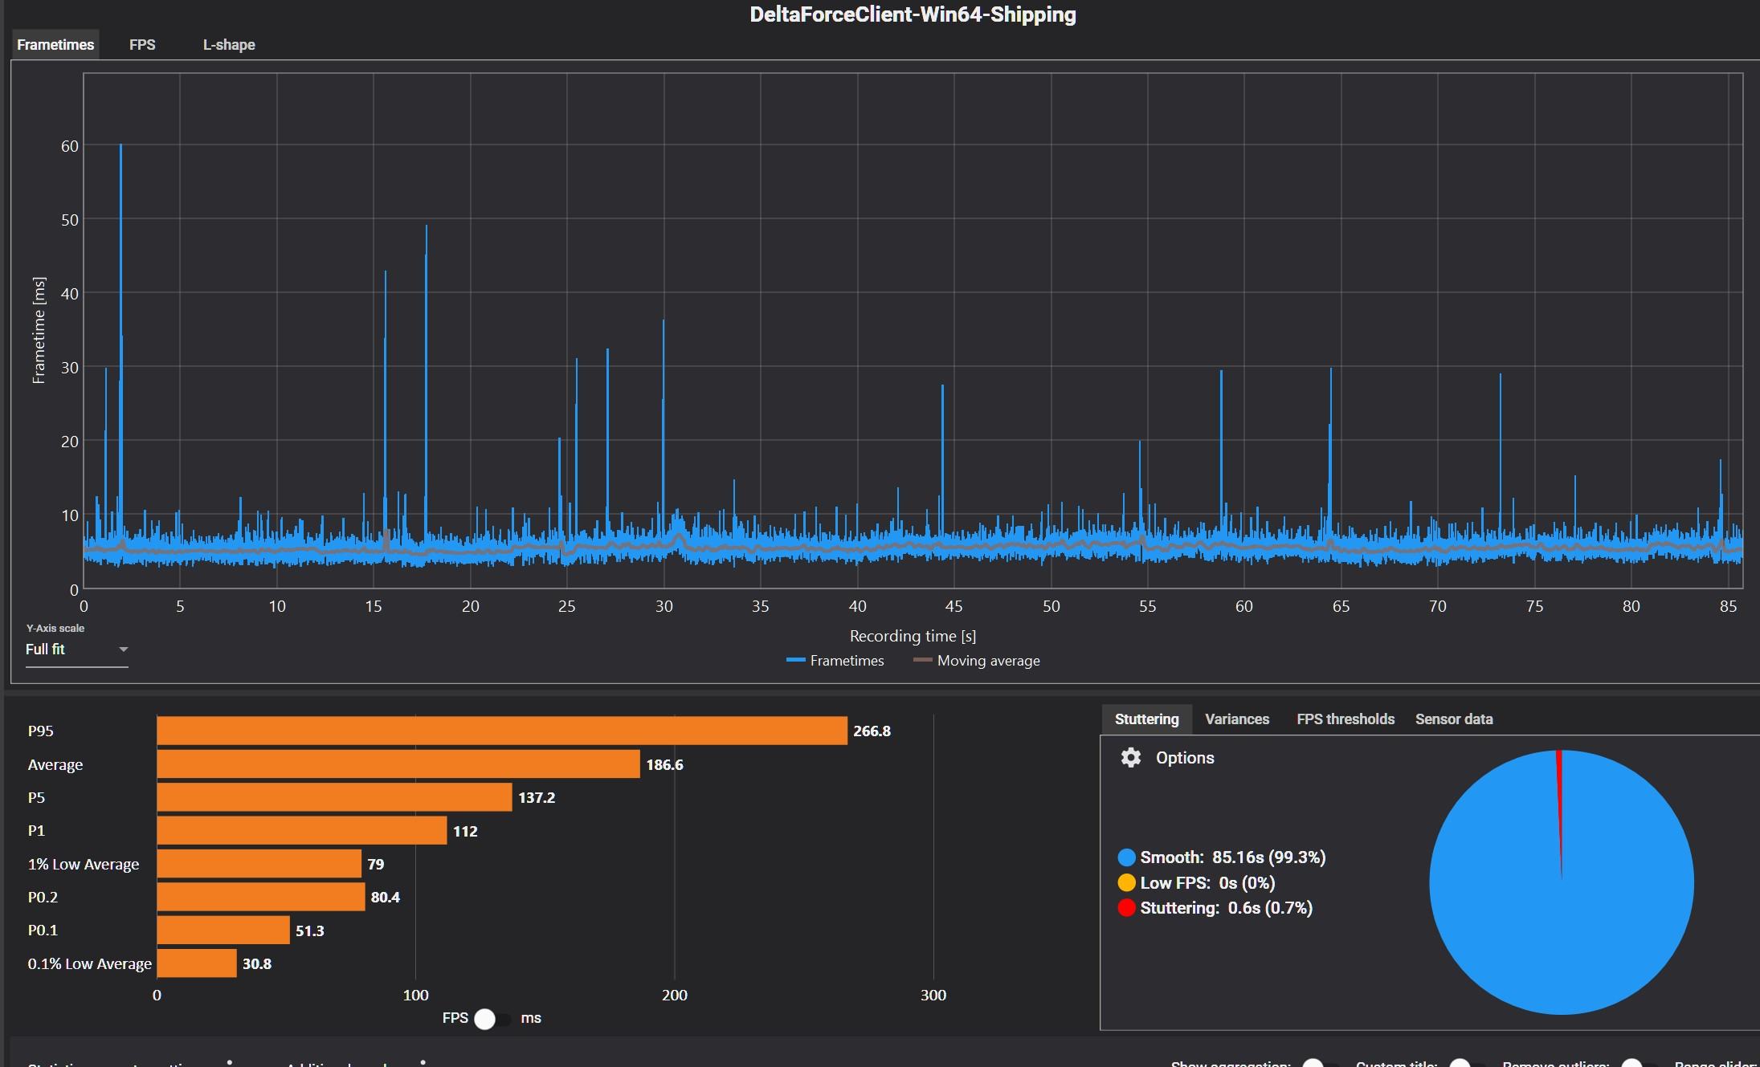The image size is (1760, 1067).
Task: Click the P0.1 orange bar
Action: 223,931
